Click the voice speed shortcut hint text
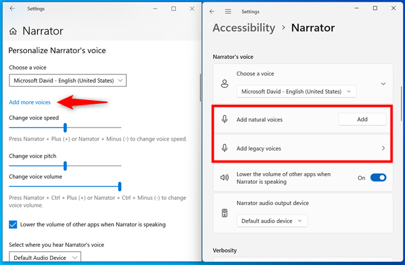This screenshot has width=405, height=265. (x=98, y=139)
